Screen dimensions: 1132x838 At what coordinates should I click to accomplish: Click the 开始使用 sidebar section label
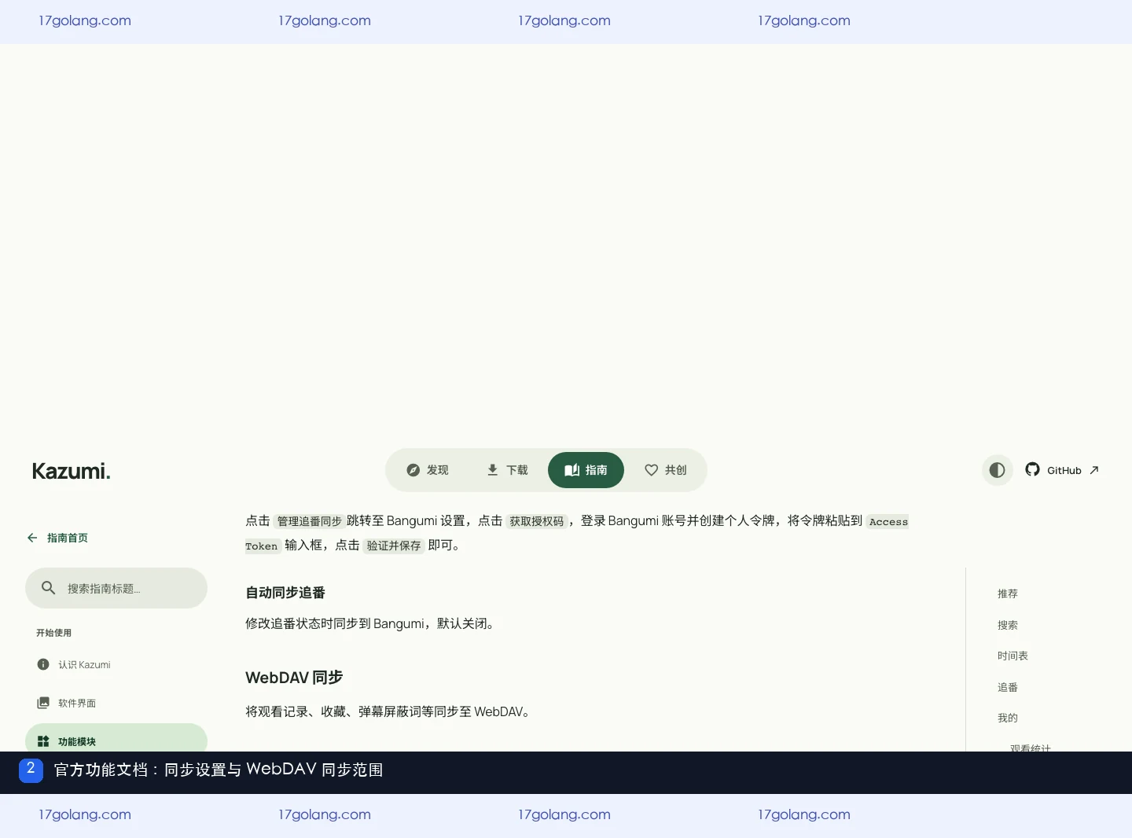53,633
